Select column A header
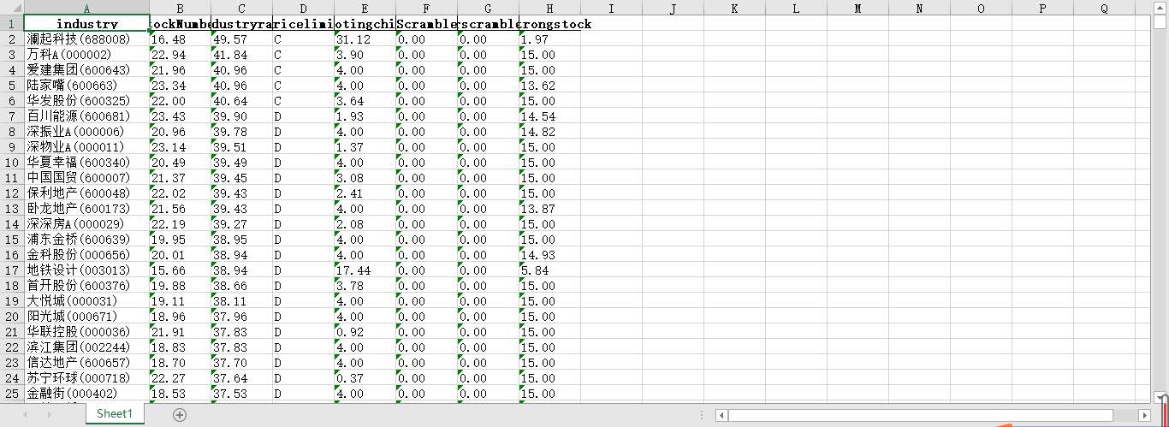 86,8
